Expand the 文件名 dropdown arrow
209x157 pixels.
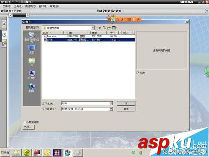pos(111,103)
